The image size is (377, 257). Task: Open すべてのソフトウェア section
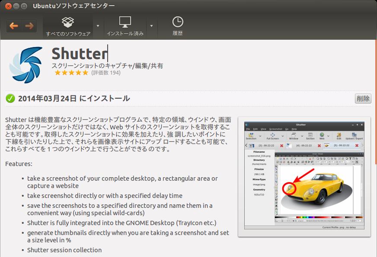coord(68,27)
